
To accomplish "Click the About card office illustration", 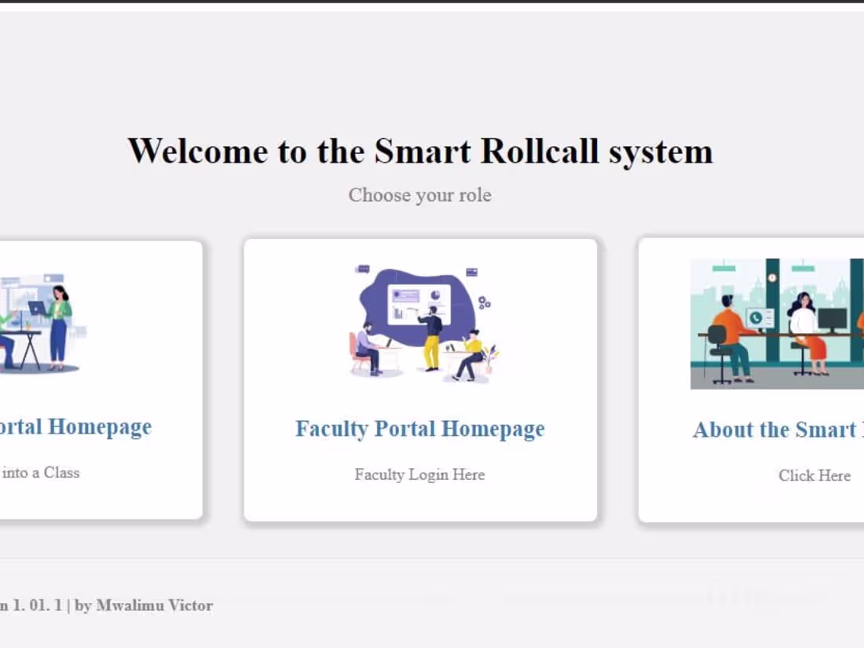I will (x=778, y=324).
